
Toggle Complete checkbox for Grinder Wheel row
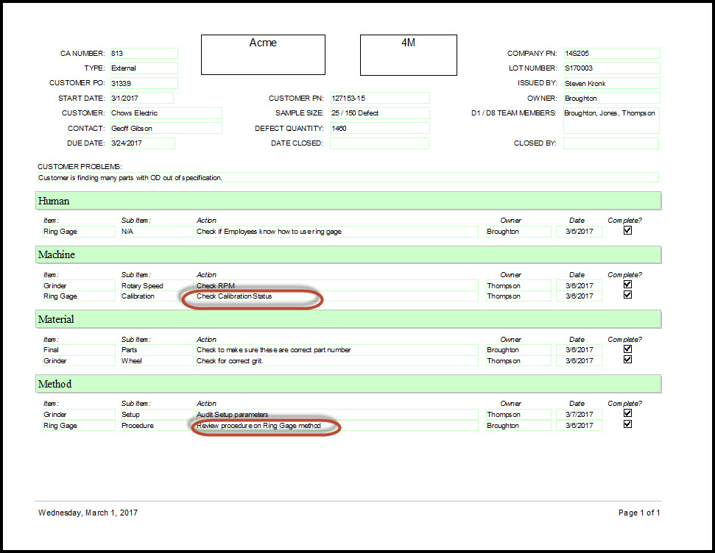coord(627,360)
